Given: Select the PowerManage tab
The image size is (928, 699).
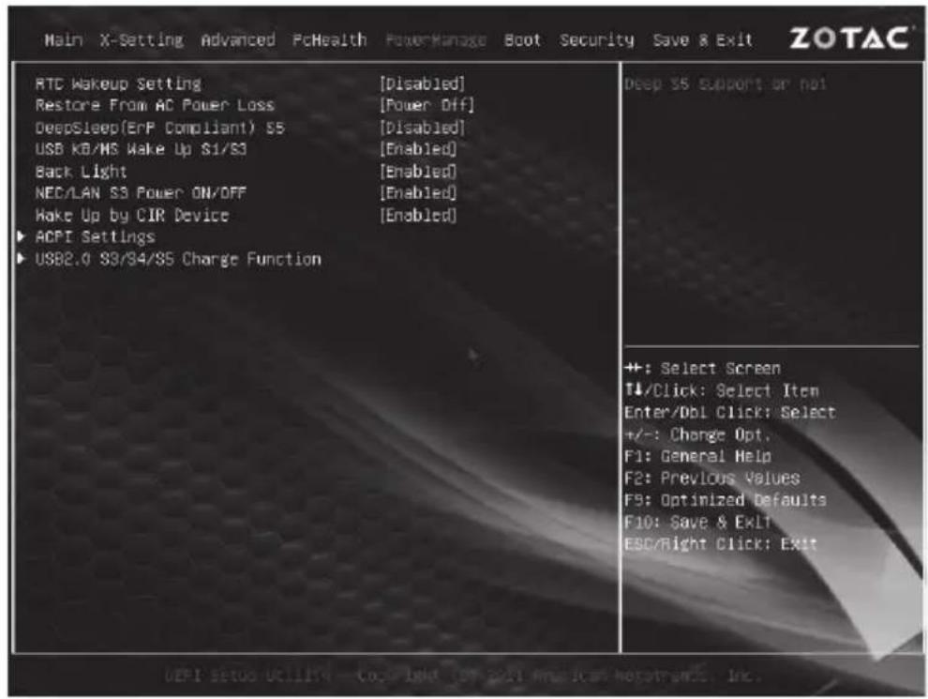Looking at the screenshot, I should [436, 40].
